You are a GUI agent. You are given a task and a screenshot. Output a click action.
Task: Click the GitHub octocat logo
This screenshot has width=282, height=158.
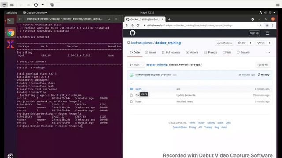(133, 33)
